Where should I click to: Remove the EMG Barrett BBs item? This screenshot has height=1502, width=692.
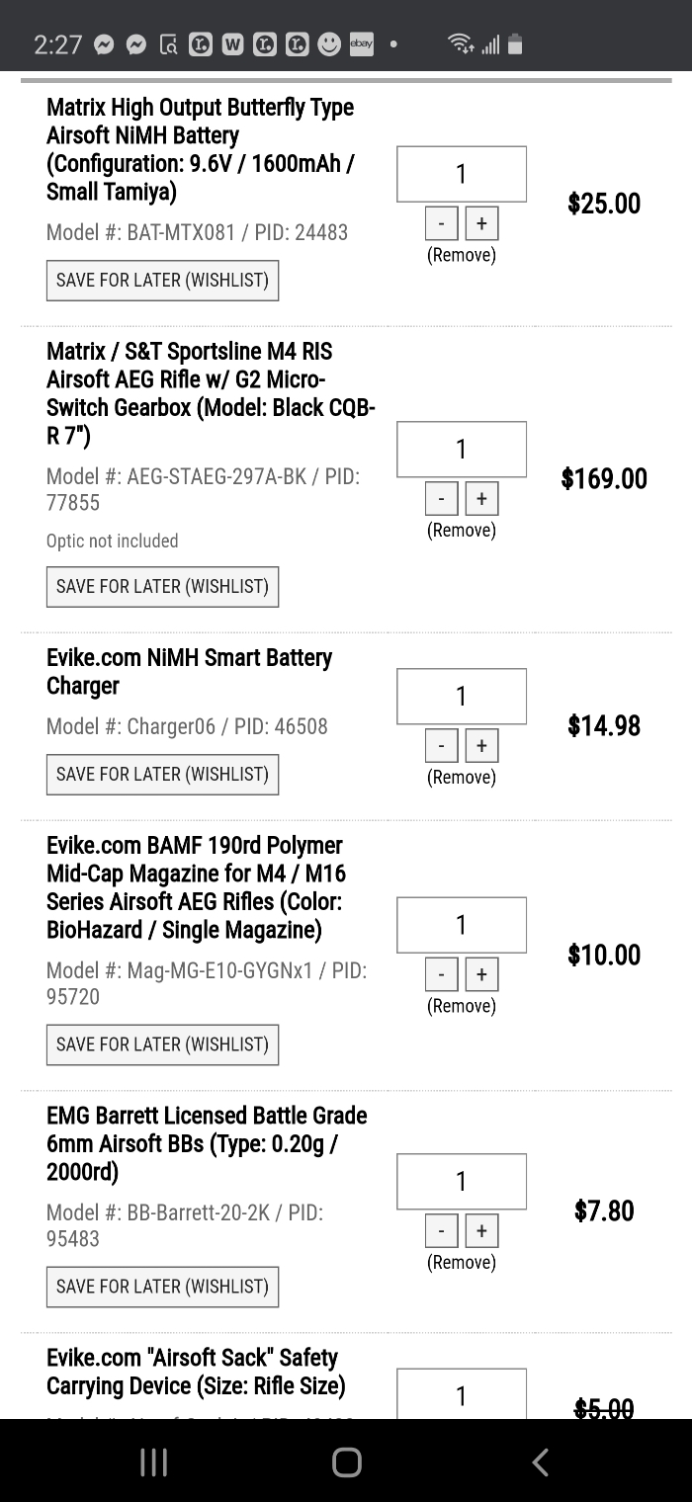(x=462, y=1262)
